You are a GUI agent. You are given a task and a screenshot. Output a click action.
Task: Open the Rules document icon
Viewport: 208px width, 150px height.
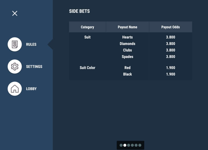15,44
